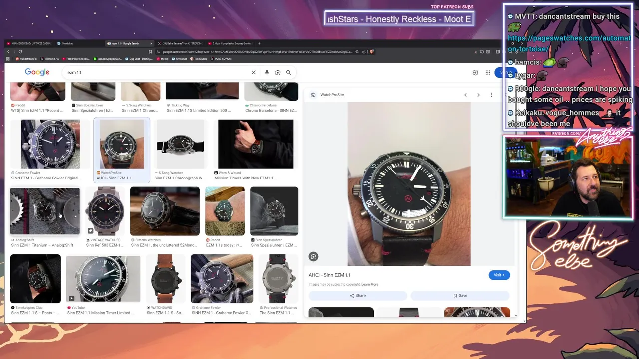Show previous image in preview panel
Image resolution: width=639 pixels, height=359 pixels.
point(465,95)
